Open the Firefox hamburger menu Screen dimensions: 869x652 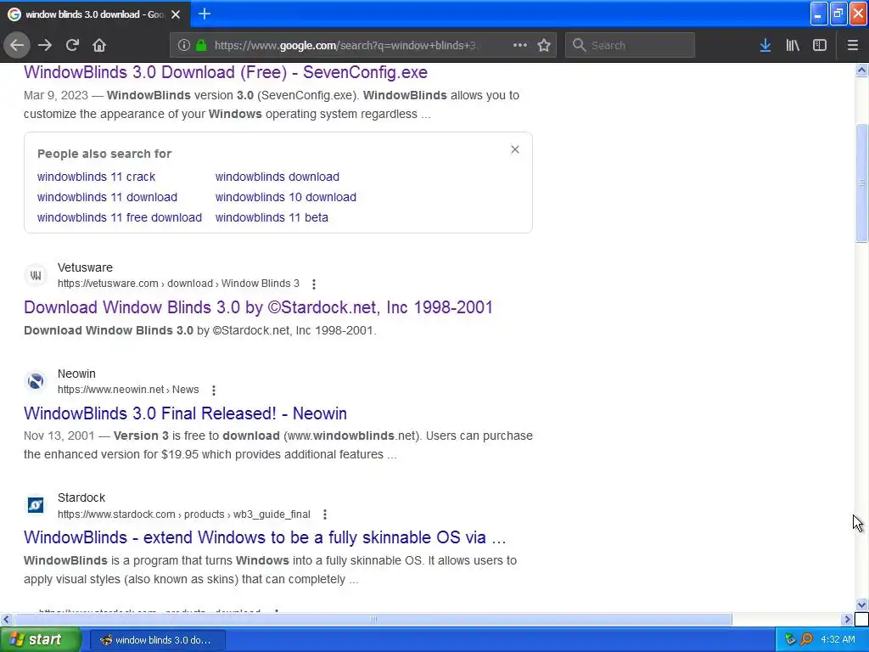click(853, 46)
